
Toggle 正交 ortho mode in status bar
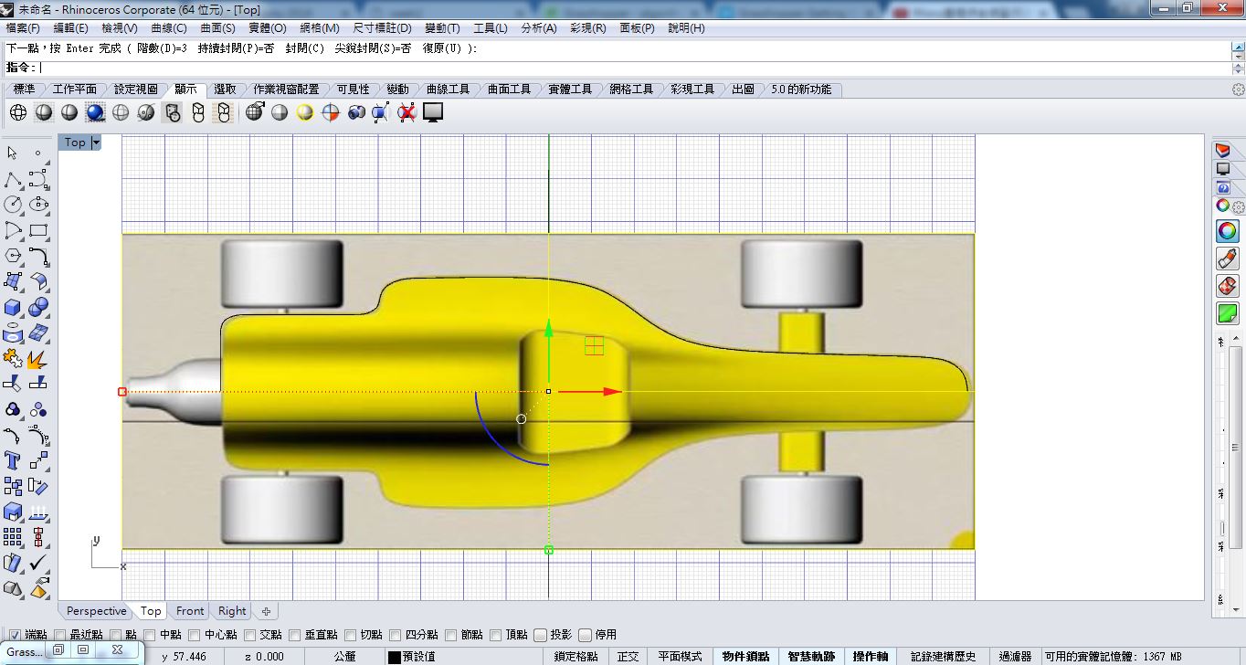(x=628, y=657)
